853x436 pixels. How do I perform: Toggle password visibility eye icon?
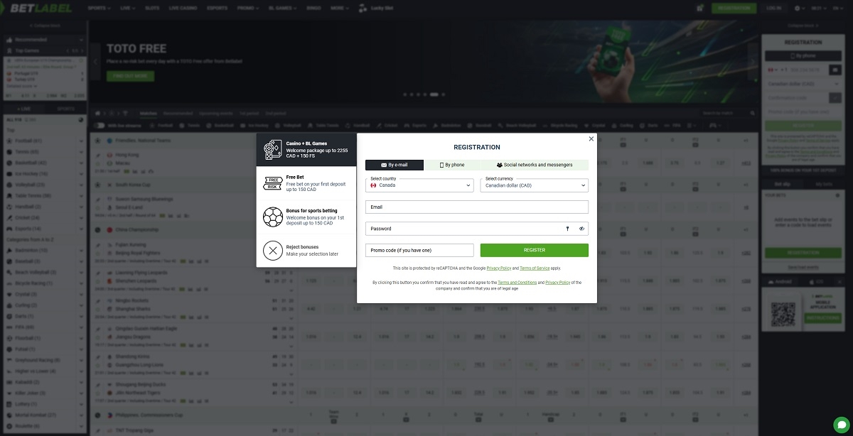[581, 229]
